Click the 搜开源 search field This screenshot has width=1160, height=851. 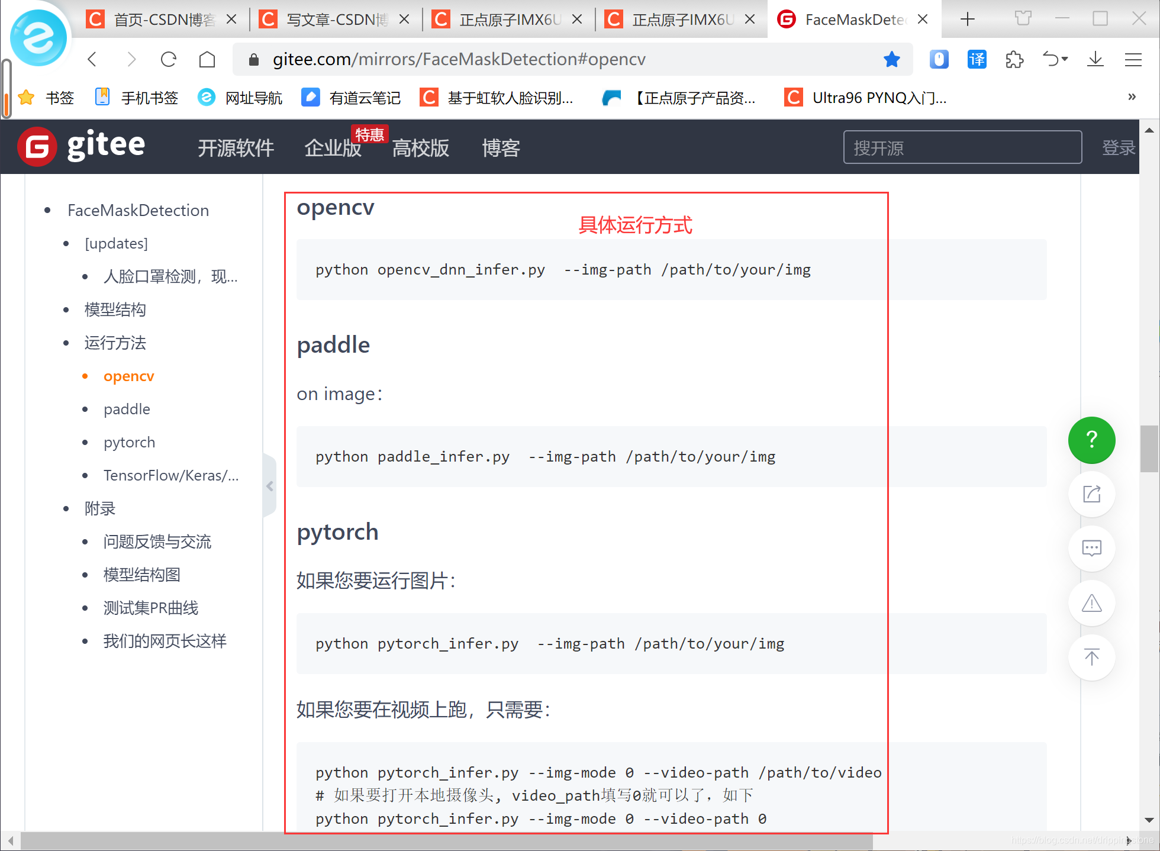tap(962, 147)
